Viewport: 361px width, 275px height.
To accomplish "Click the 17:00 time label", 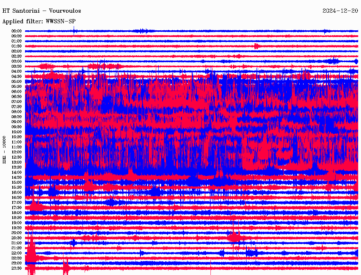I will 17,203.
